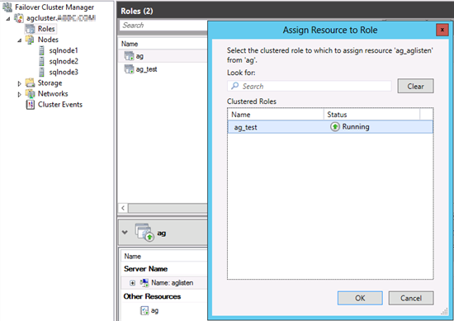Select Failover Cluster Manager root node

[54, 7]
